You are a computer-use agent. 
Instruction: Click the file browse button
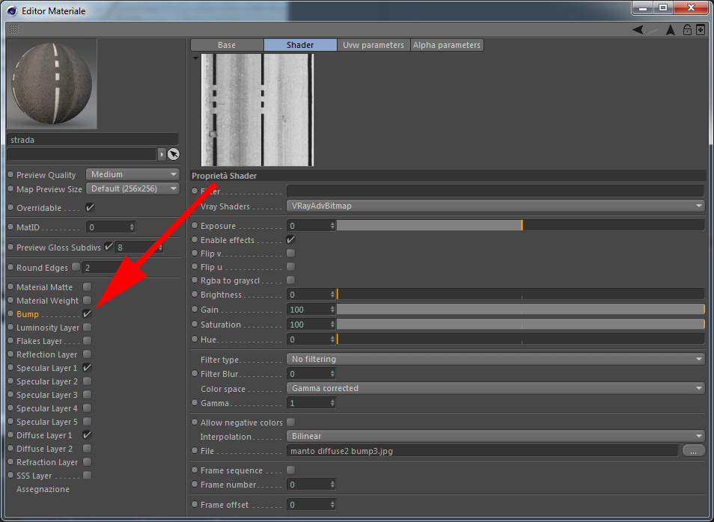pyautogui.click(x=693, y=451)
